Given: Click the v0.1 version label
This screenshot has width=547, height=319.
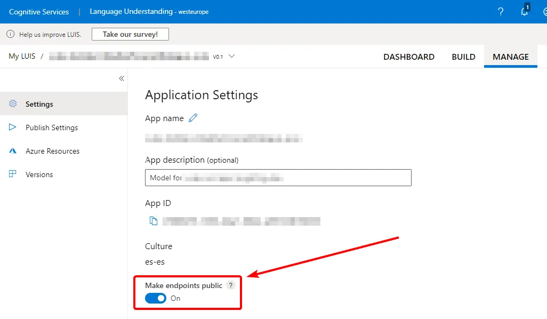Looking at the screenshot, I should [x=218, y=57].
